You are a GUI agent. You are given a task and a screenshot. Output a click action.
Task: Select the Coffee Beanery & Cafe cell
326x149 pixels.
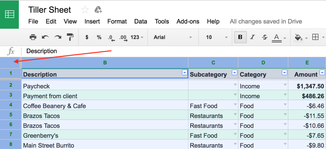105,105
